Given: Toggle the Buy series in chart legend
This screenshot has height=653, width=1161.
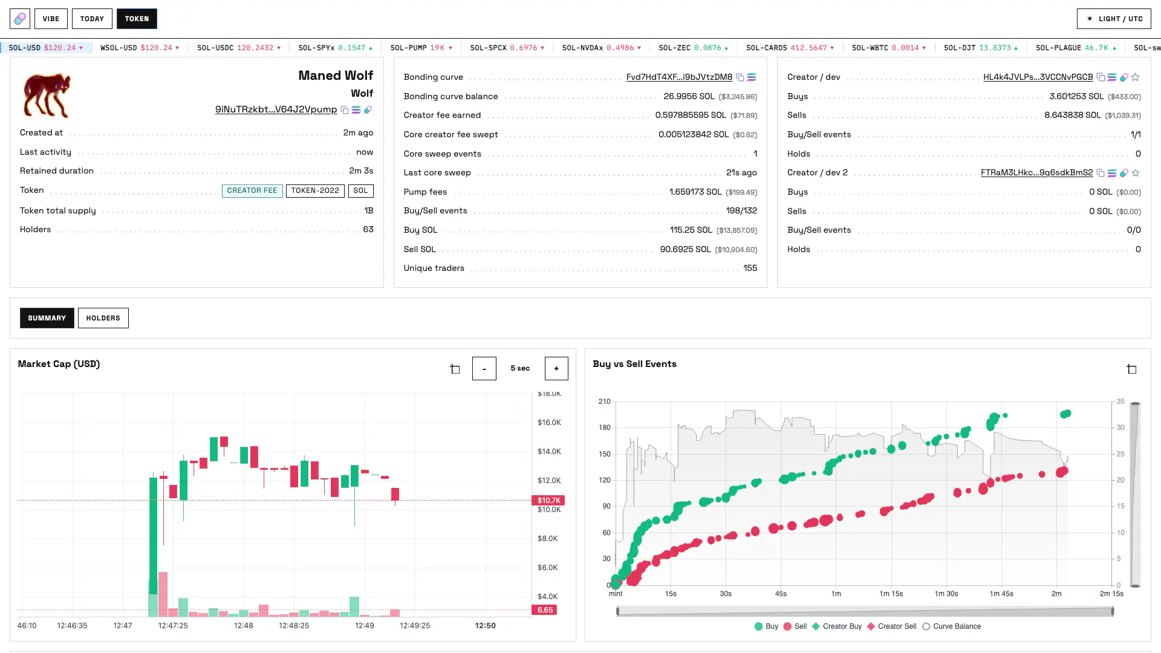Looking at the screenshot, I should 766,626.
